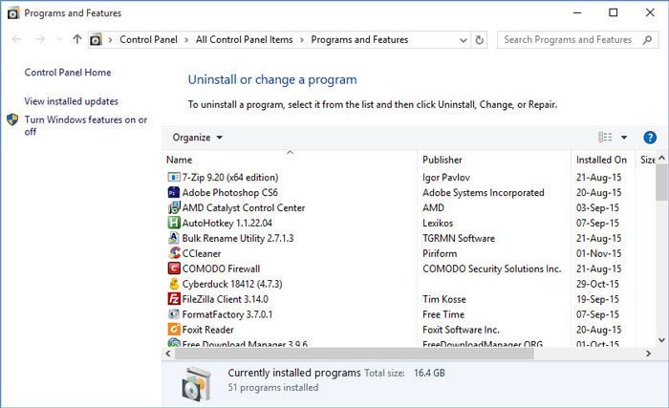Open the blue help question mark
The image size is (669, 408).
click(649, 138)
